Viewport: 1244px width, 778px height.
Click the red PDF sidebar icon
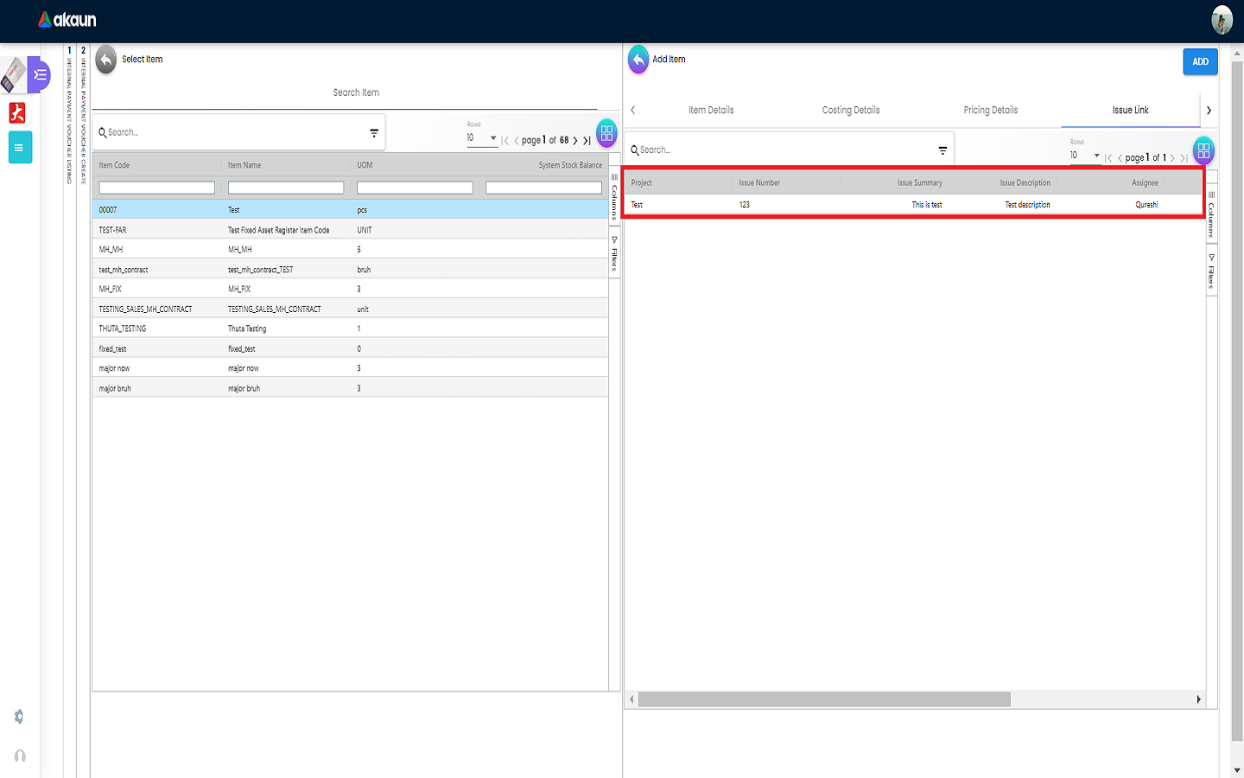tap(17, 112)
